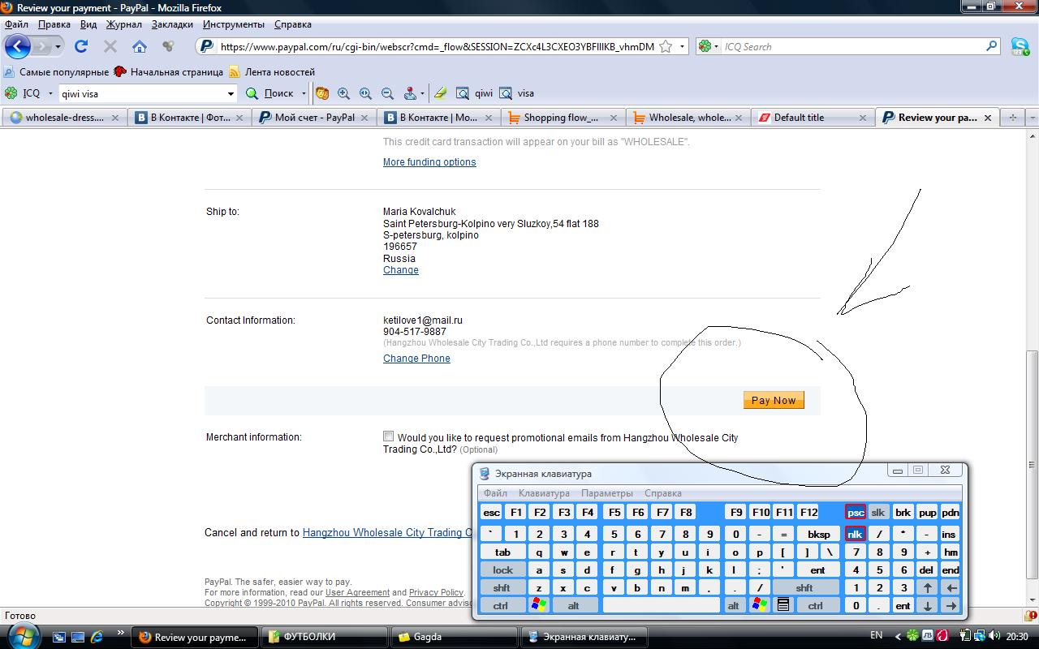Bookmark this page with the star icon
Viewport: 1039px width, 649px height.
(x=666, y=46)
